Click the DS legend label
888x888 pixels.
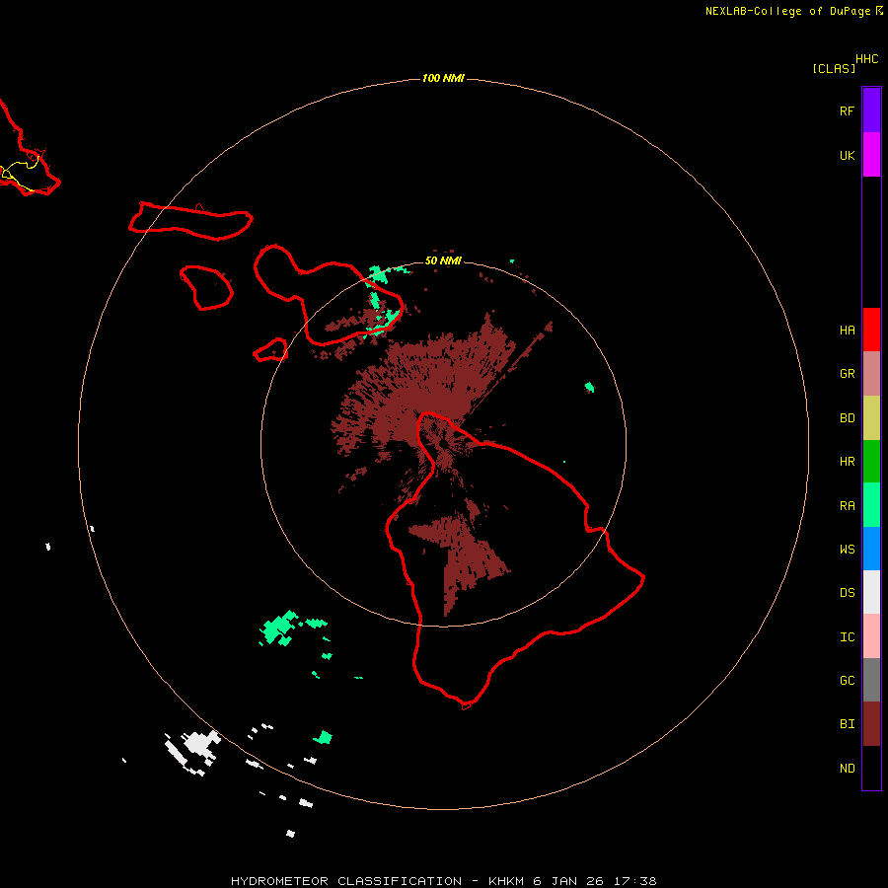click(x=847, y=593)
